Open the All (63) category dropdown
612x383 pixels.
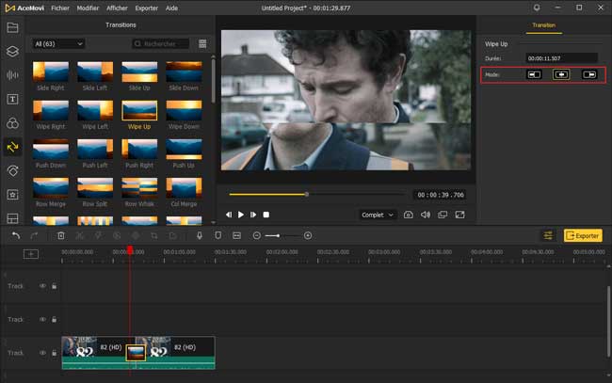click(x=58, y=43)
